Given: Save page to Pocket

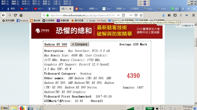Looking at the screenshot, I should click(136, 15).
